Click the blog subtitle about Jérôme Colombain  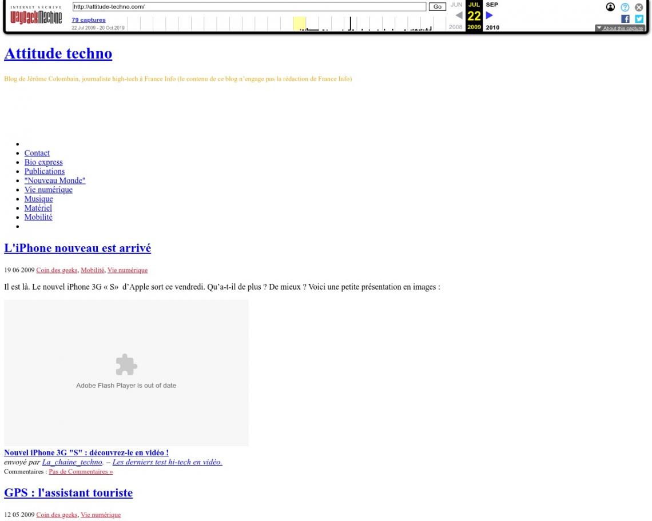coord(178,78)
